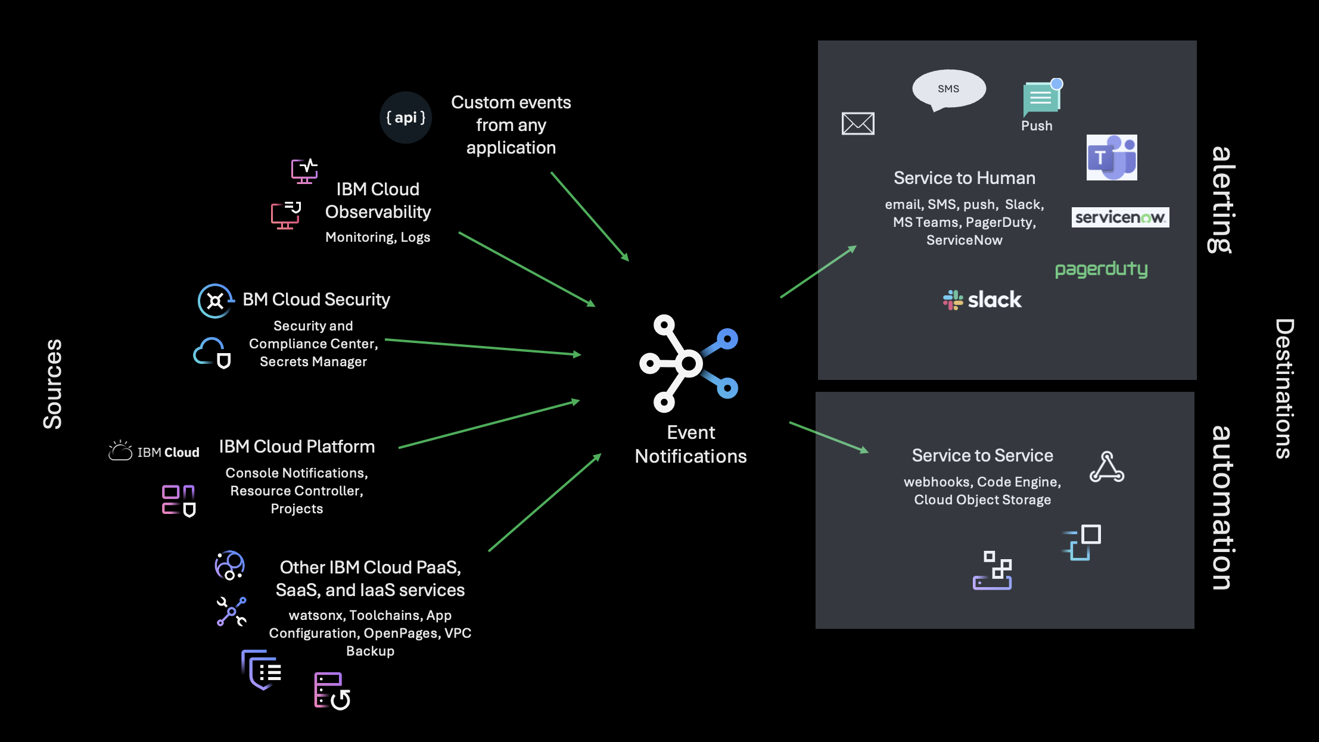Toggle the SMS notification destination

tap(950, 88)
